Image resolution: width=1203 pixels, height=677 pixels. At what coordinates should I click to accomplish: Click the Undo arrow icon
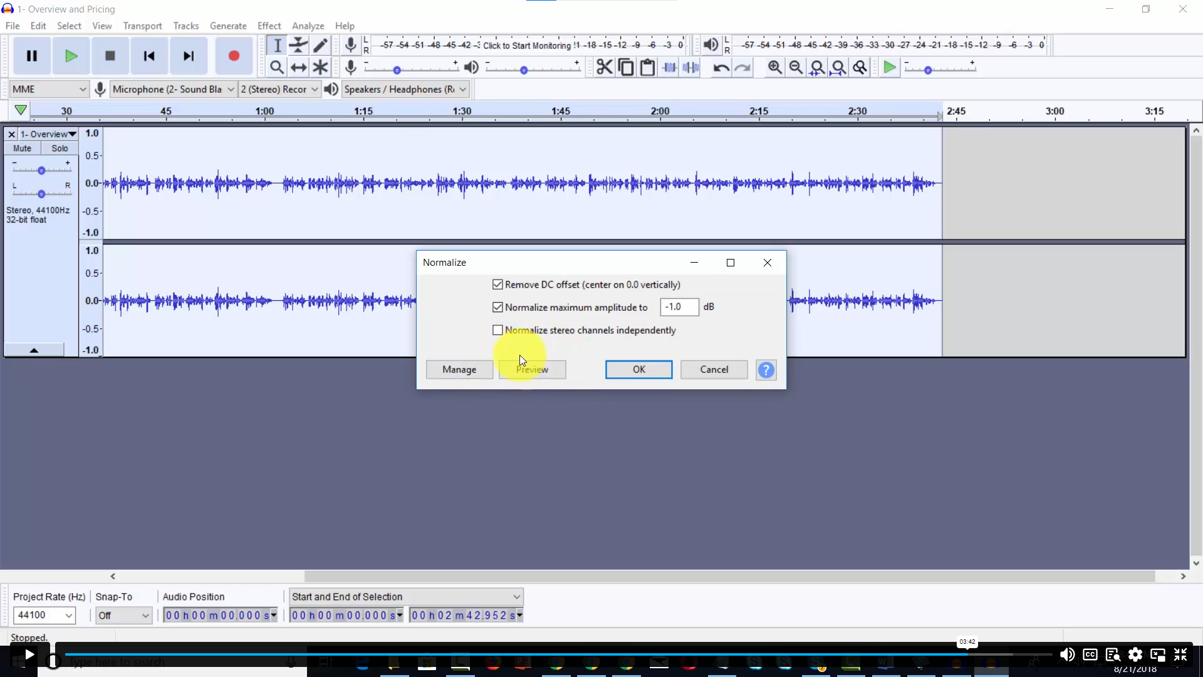pyautogui.click(x=719, y=67)
